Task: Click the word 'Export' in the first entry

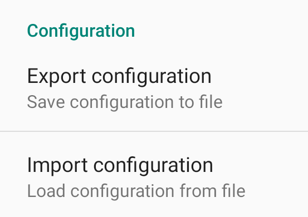Action: point(57,77)
